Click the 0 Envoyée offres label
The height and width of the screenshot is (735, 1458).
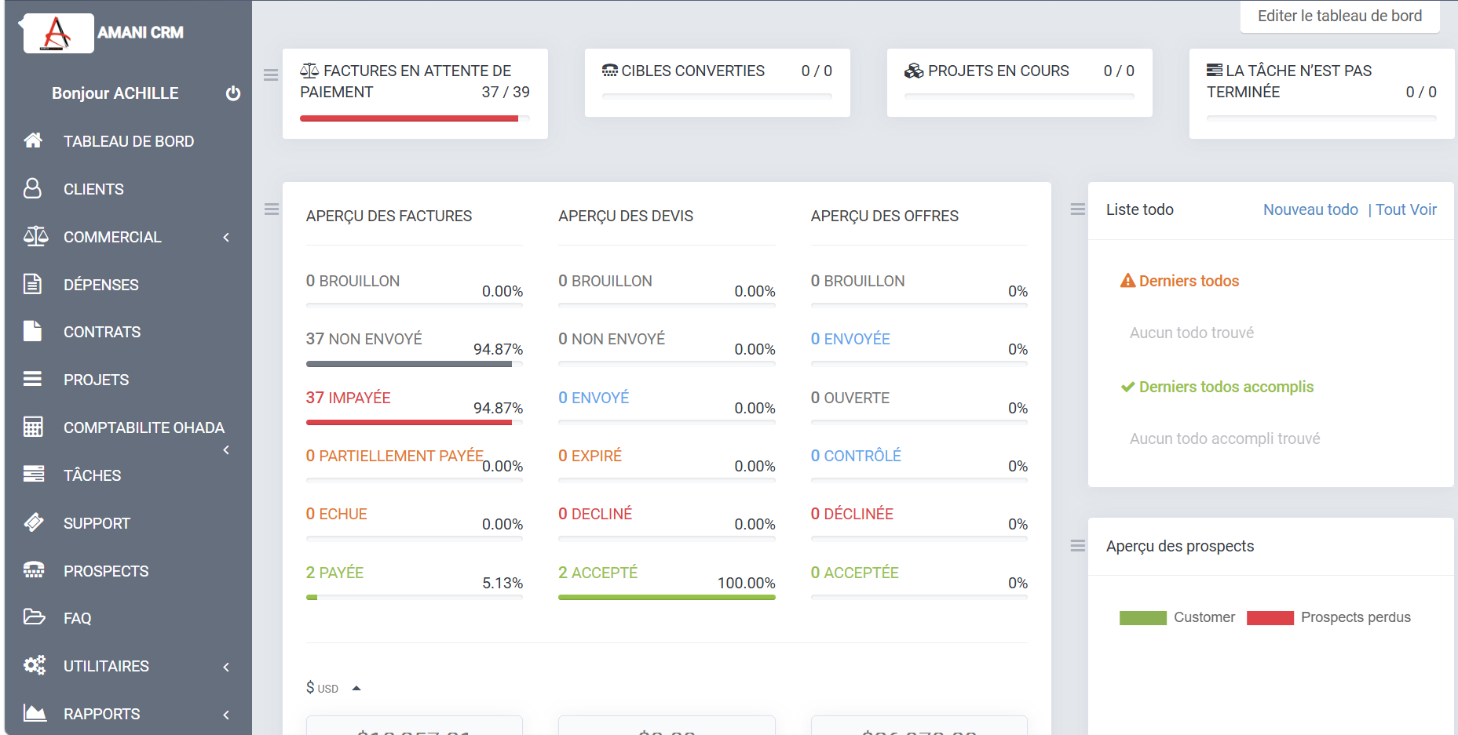pyautogui.click(x=850, y=339)
